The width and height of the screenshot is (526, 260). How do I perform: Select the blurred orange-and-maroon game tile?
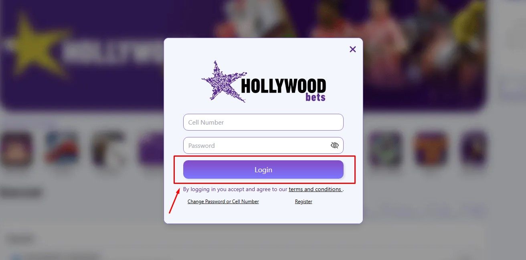[16, 149]
